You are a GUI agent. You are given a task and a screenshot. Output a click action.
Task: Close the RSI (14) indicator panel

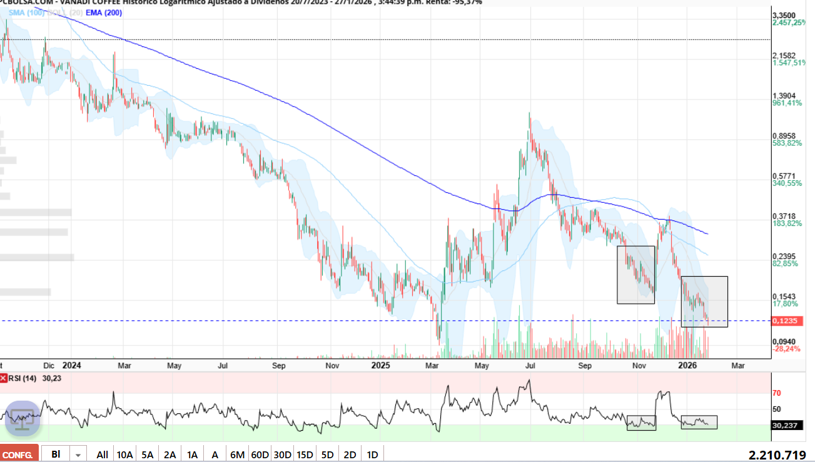(4, 378)
